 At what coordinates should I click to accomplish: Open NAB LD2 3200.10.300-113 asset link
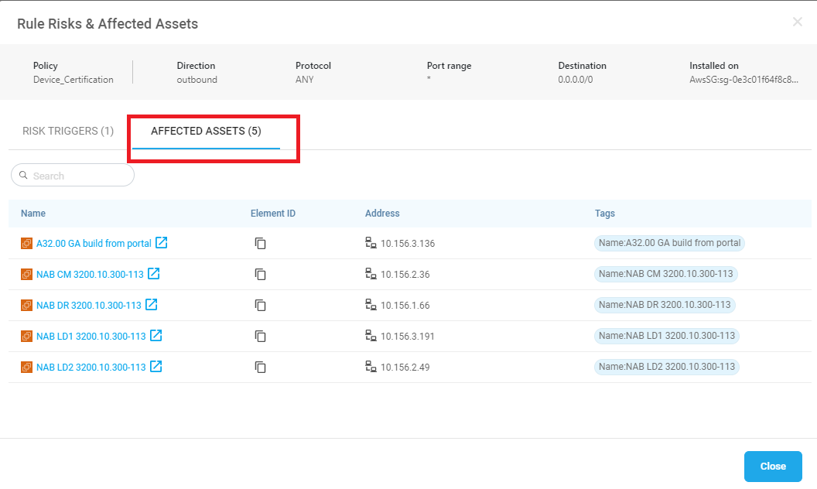[x=91, y=367]
